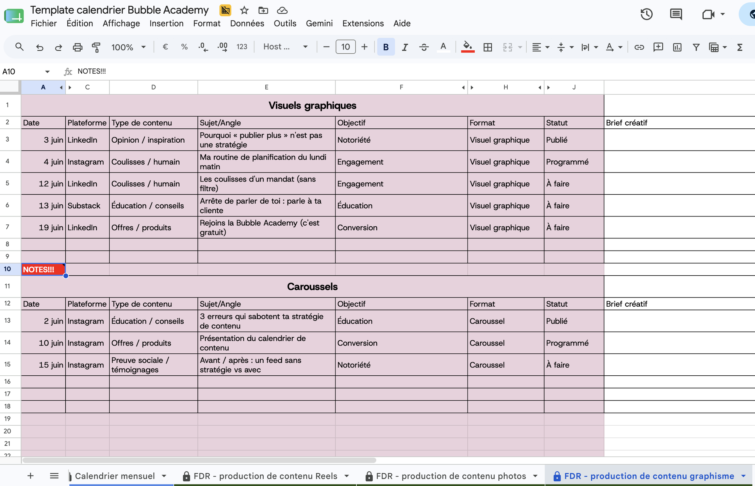755x486 pixels.
Task: Open FDR graphisme tab options arrow
Action: (x=743, y=476)
